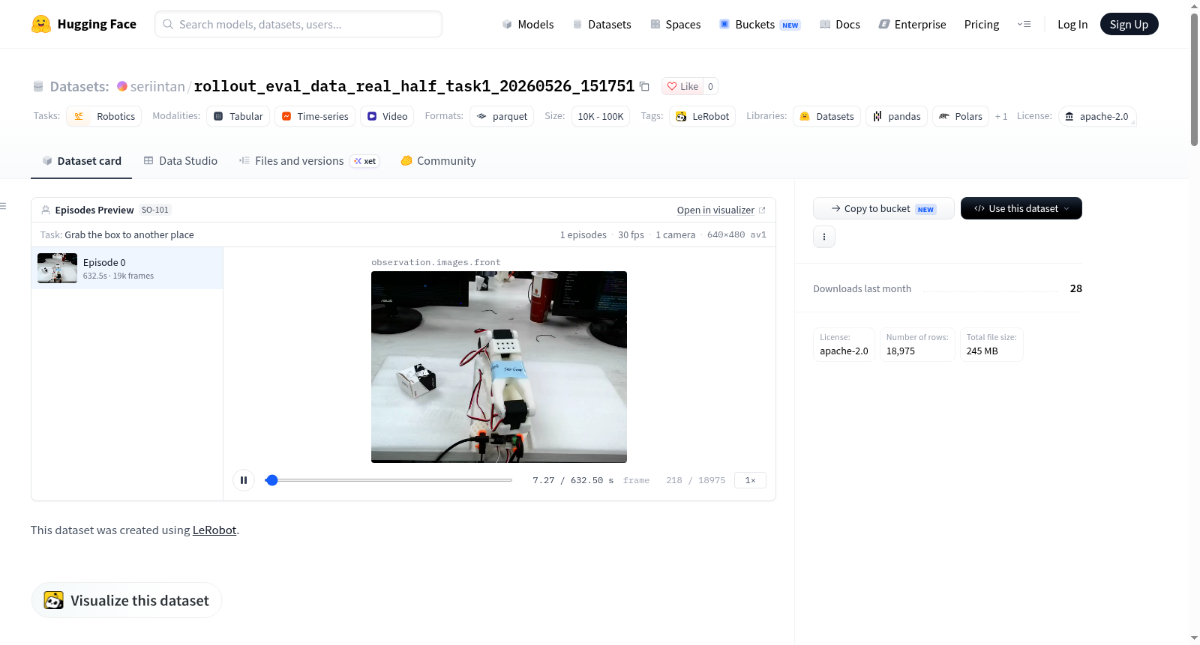Select the Polars library tag

click(961, 116)
